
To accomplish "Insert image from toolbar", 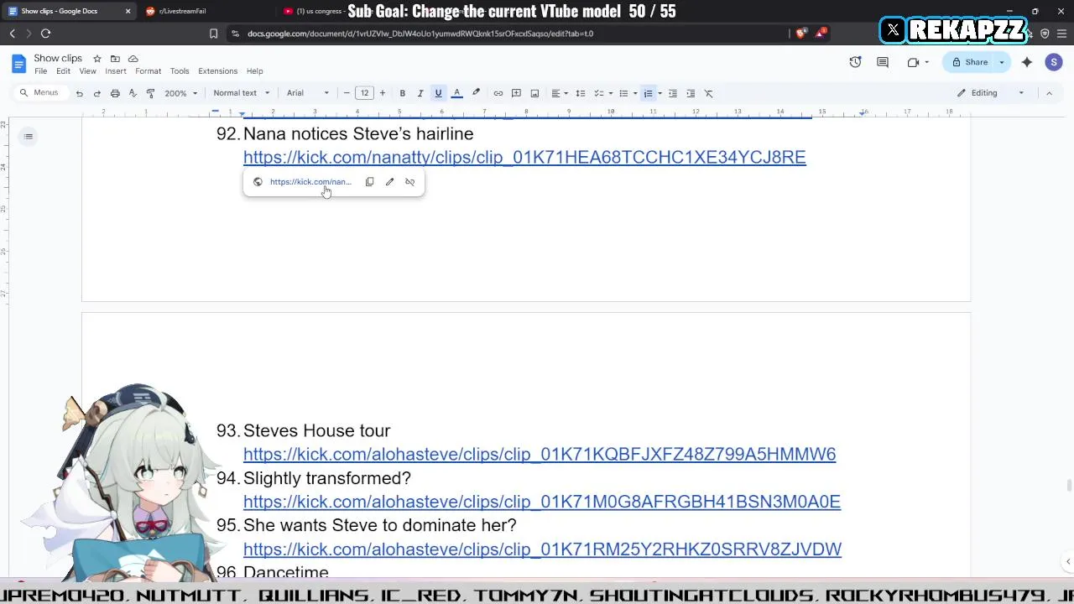I will (534, 93).
